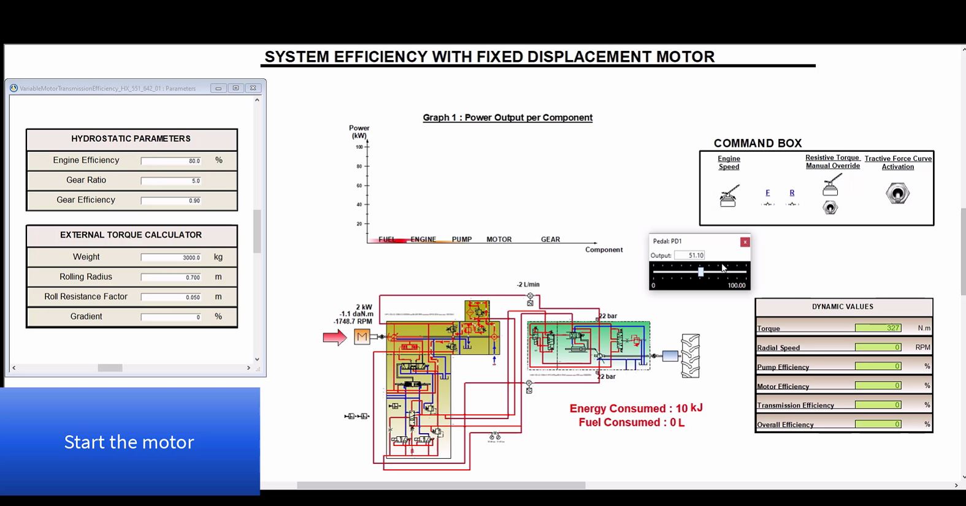Click the M engine motor block
966x506 pixels.
click(x=362, y=336)
